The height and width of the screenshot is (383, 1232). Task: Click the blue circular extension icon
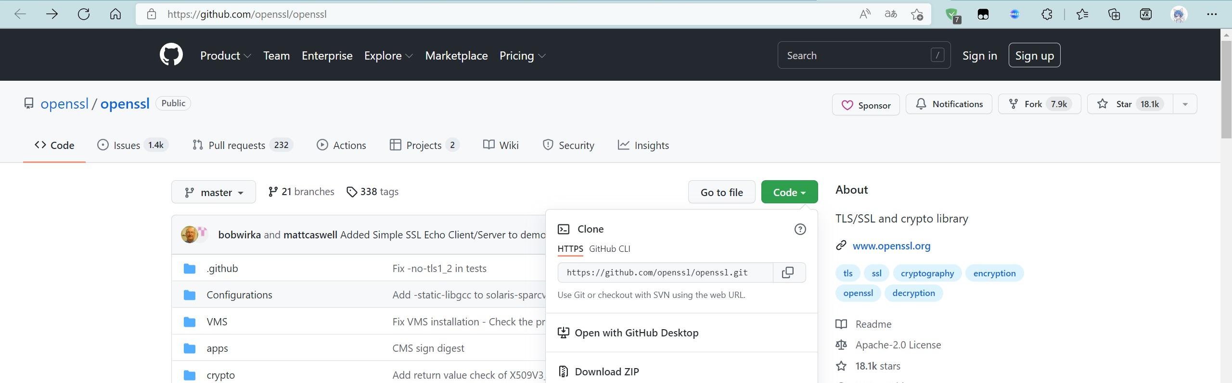[x=1015, y=14]
